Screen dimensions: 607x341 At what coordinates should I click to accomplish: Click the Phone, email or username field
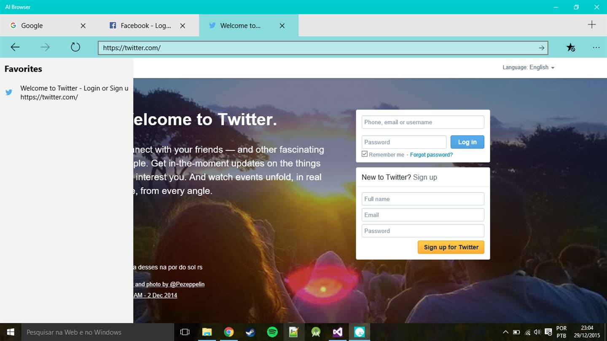point(423,122)
